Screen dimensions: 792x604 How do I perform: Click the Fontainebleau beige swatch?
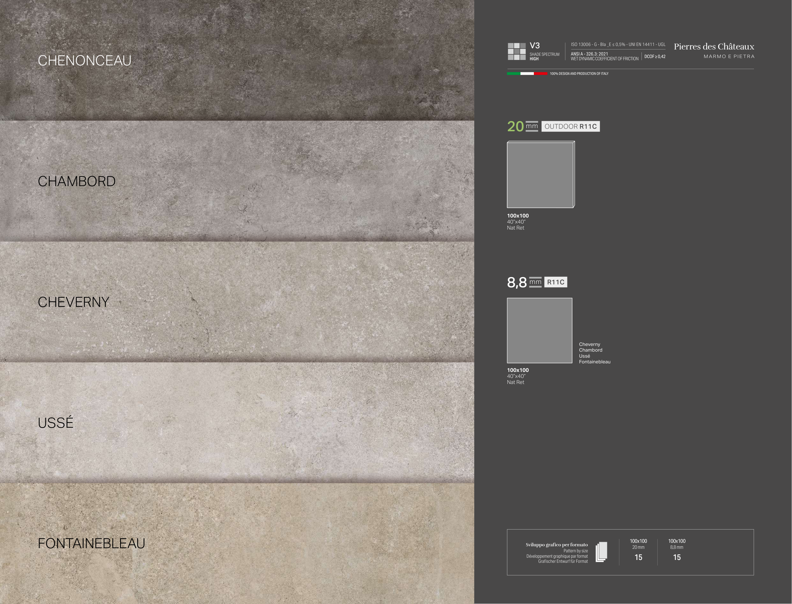coord(237,543)
